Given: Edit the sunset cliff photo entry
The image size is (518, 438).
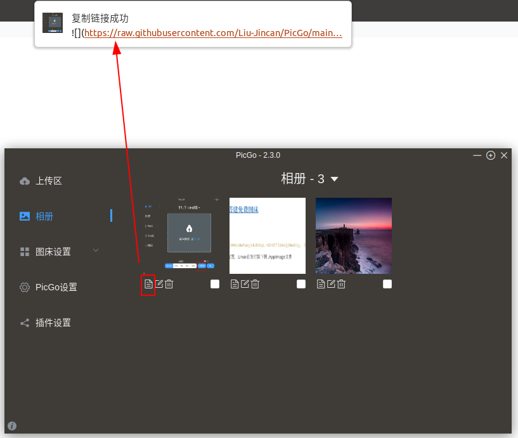Looking at the screenshot, I should click(x=331, y=284).
